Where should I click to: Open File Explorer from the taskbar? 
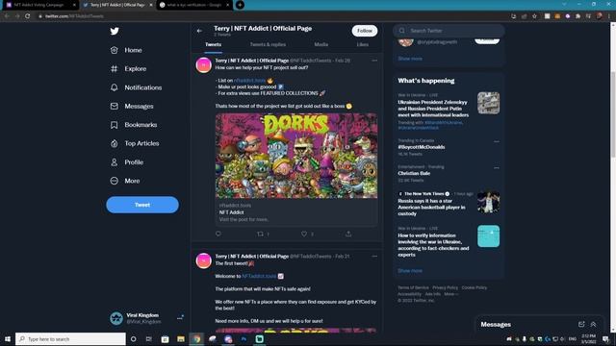181,339
